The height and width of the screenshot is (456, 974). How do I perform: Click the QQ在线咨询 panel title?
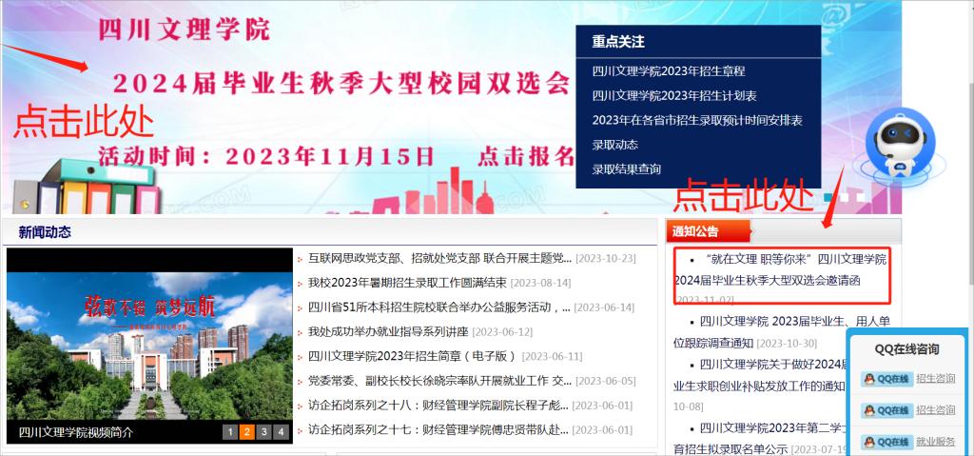pos(906,349)
